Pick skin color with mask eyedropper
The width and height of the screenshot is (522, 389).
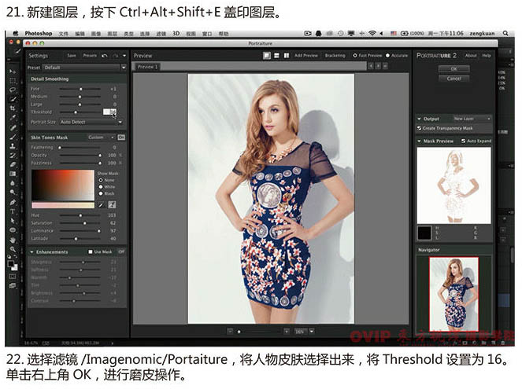pyautogui.click(x=102, y=205)
